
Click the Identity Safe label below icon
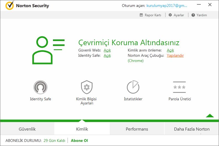(41, 99)
